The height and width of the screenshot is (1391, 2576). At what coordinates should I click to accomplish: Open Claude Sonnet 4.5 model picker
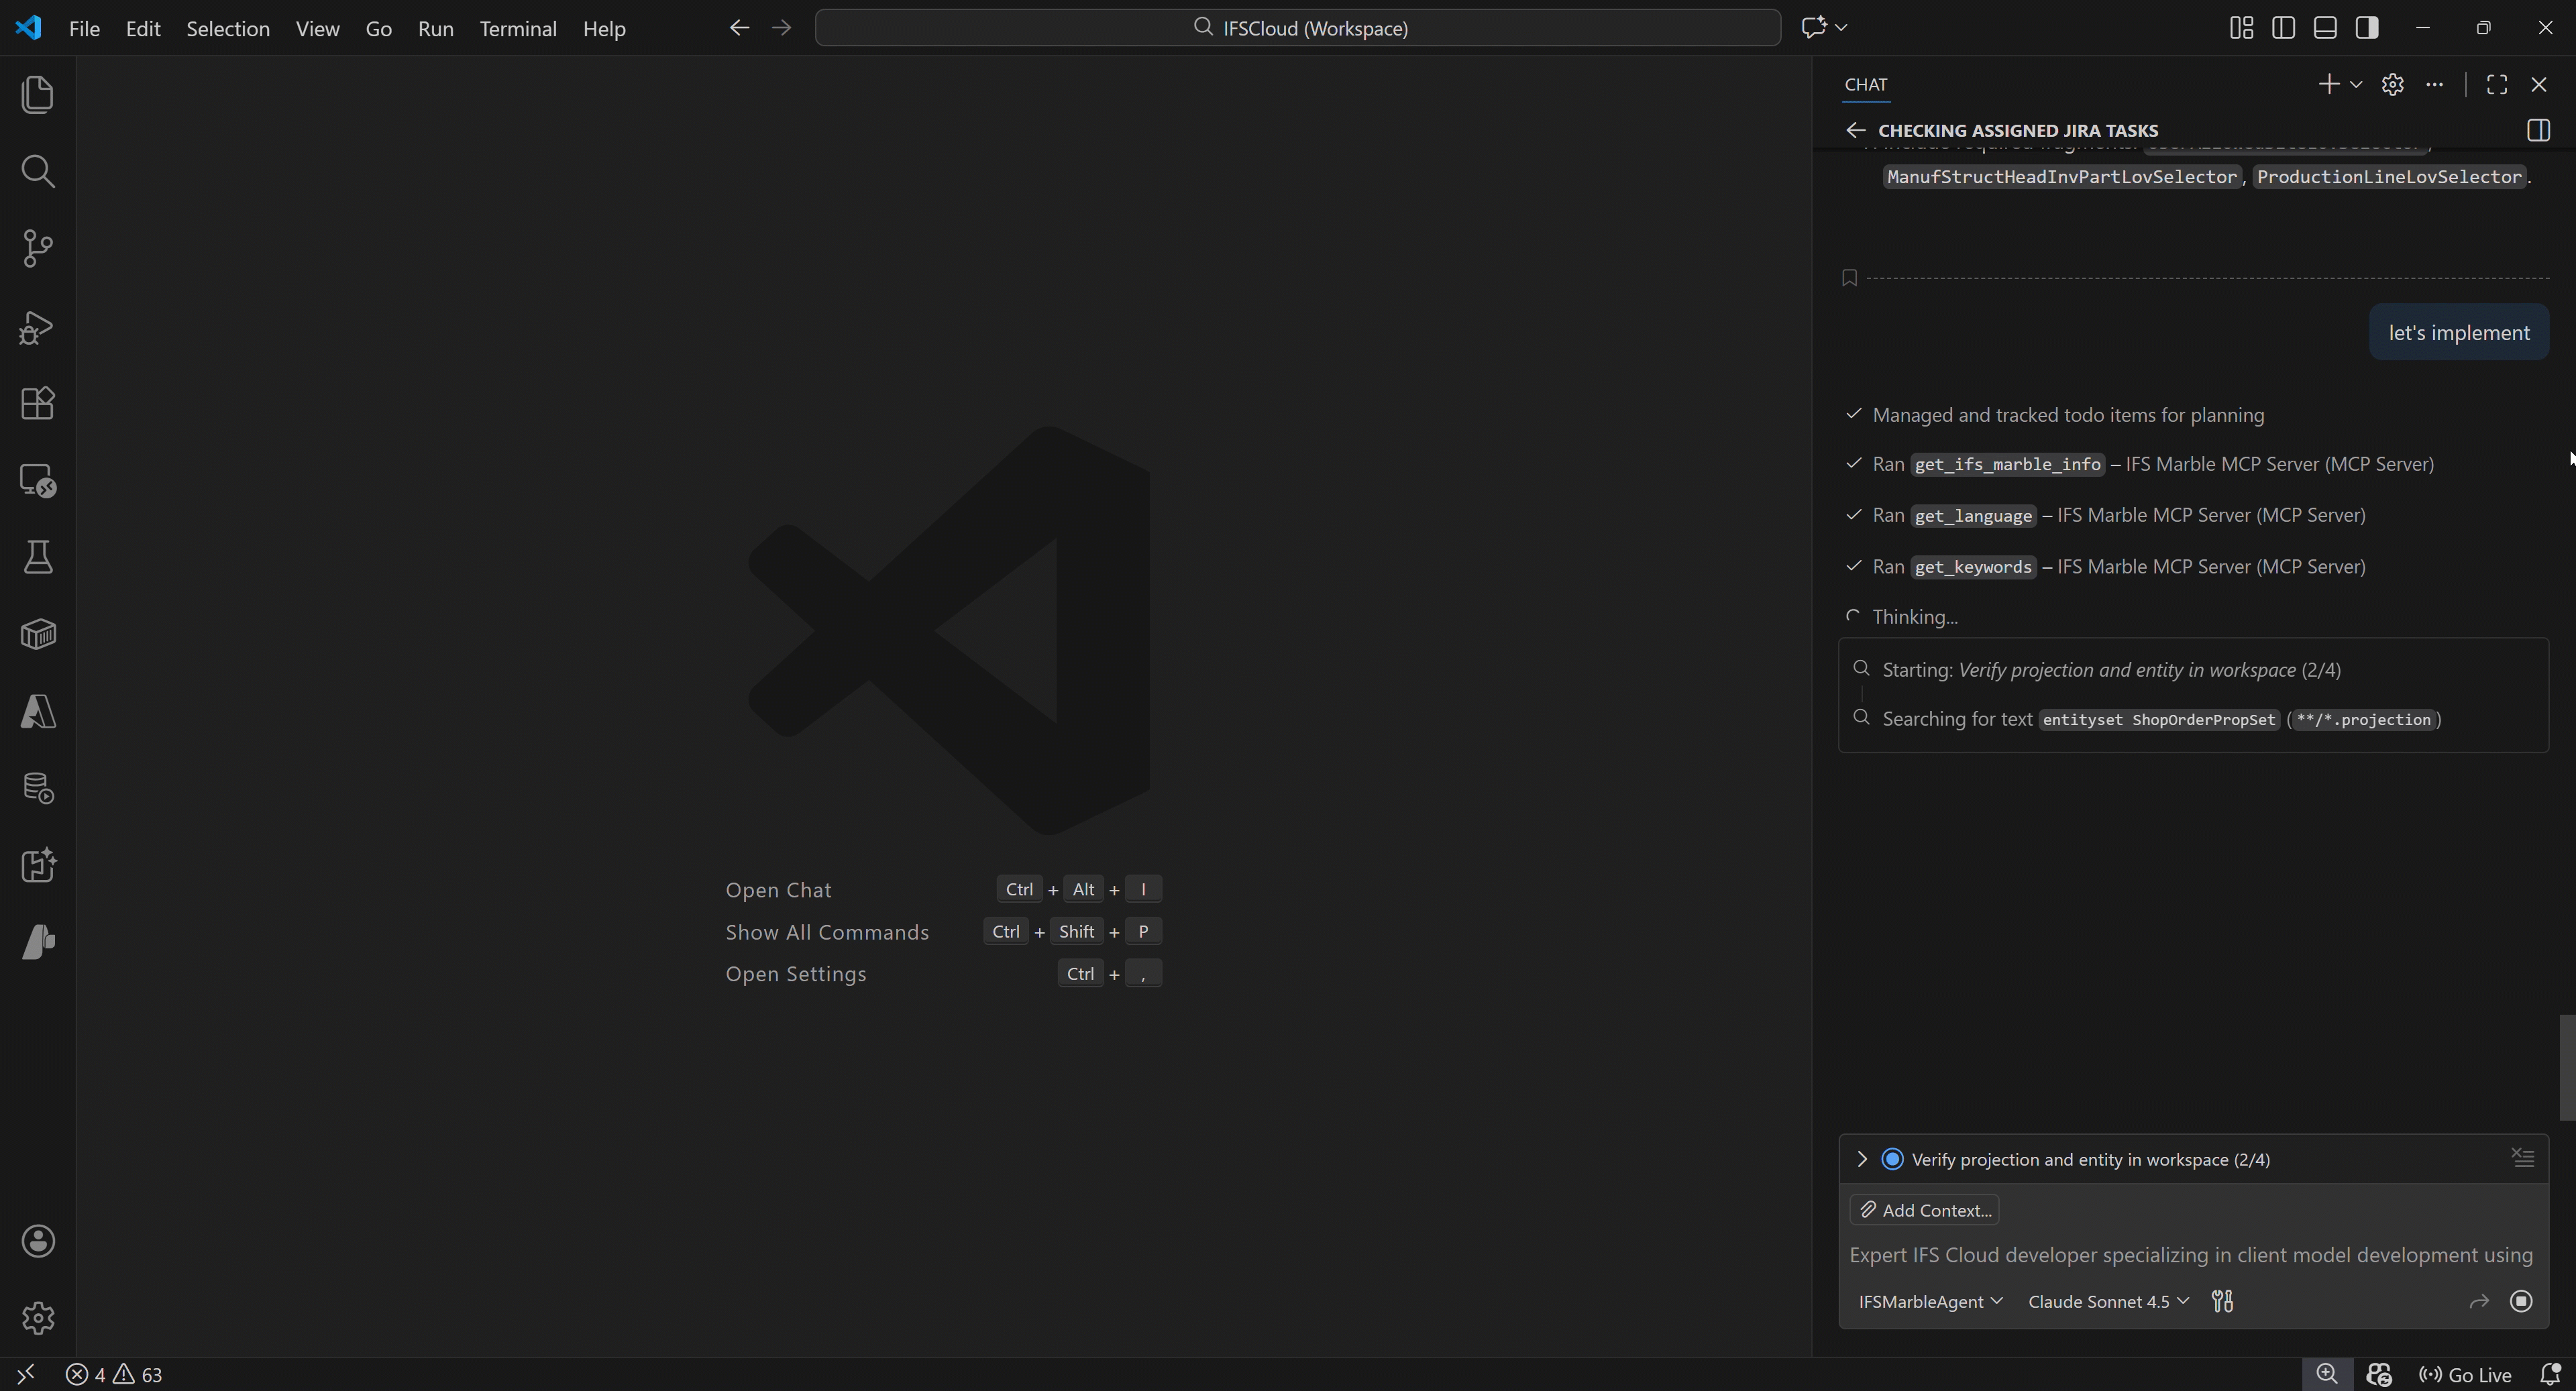tap(2108, 1301)
